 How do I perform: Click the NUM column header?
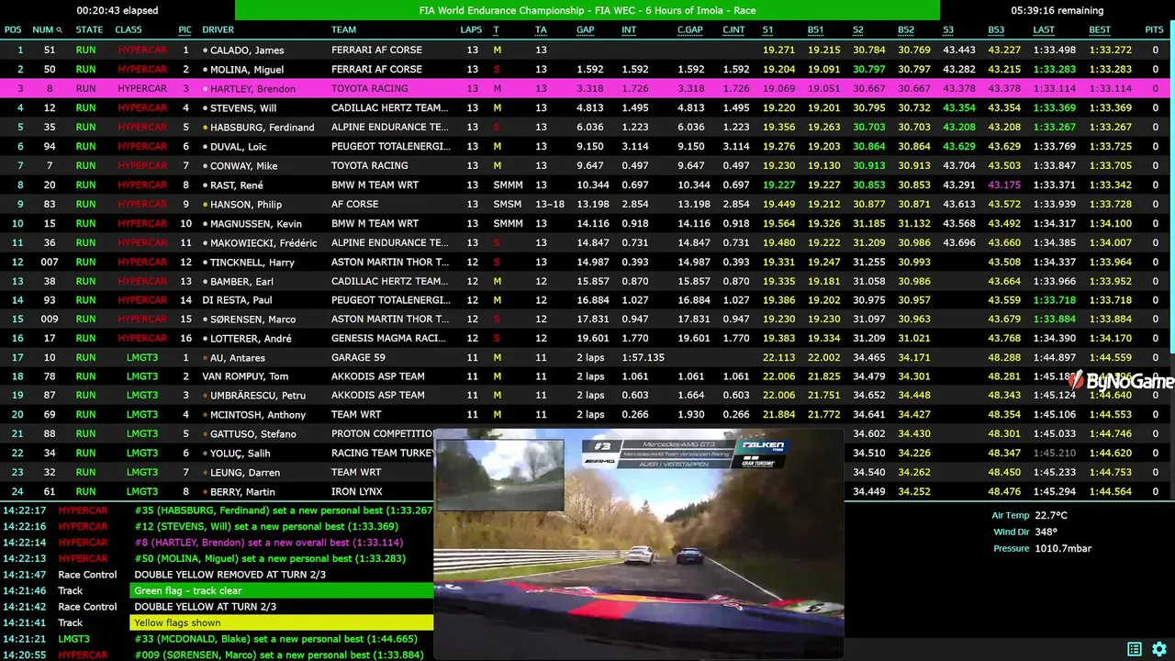[x=43, y=30]
